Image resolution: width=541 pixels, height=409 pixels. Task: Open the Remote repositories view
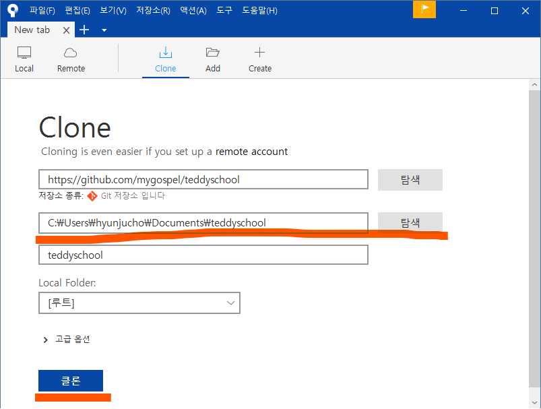71,59
